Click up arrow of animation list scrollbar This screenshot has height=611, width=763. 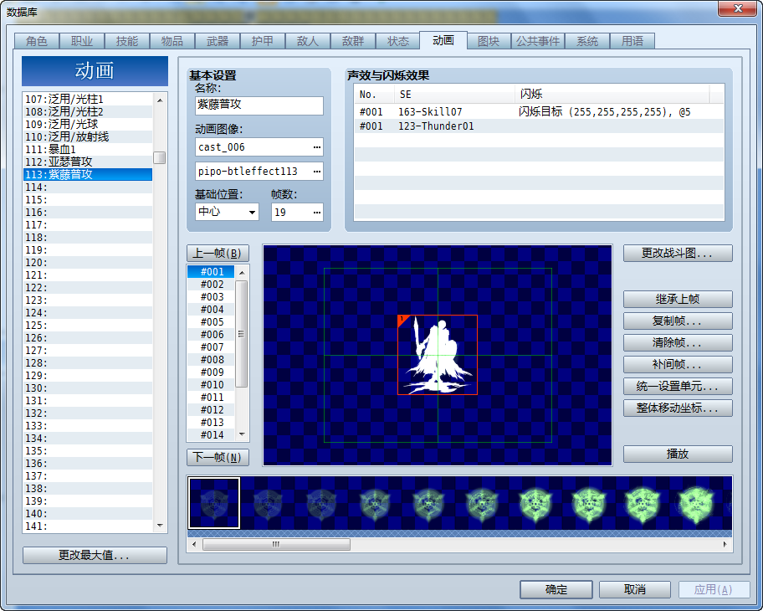tap(160, 100)
